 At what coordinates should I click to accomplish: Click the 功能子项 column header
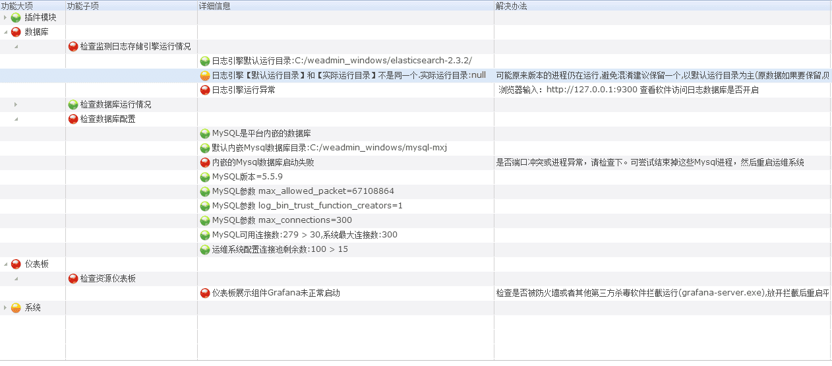(131, 5)
